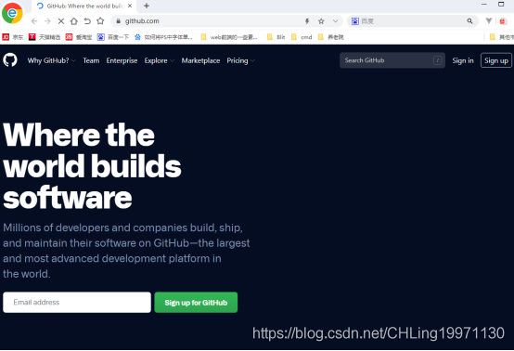Open the 京东 JD bookmark
Viewport: 514px width, 351px height.
[13, 37]
